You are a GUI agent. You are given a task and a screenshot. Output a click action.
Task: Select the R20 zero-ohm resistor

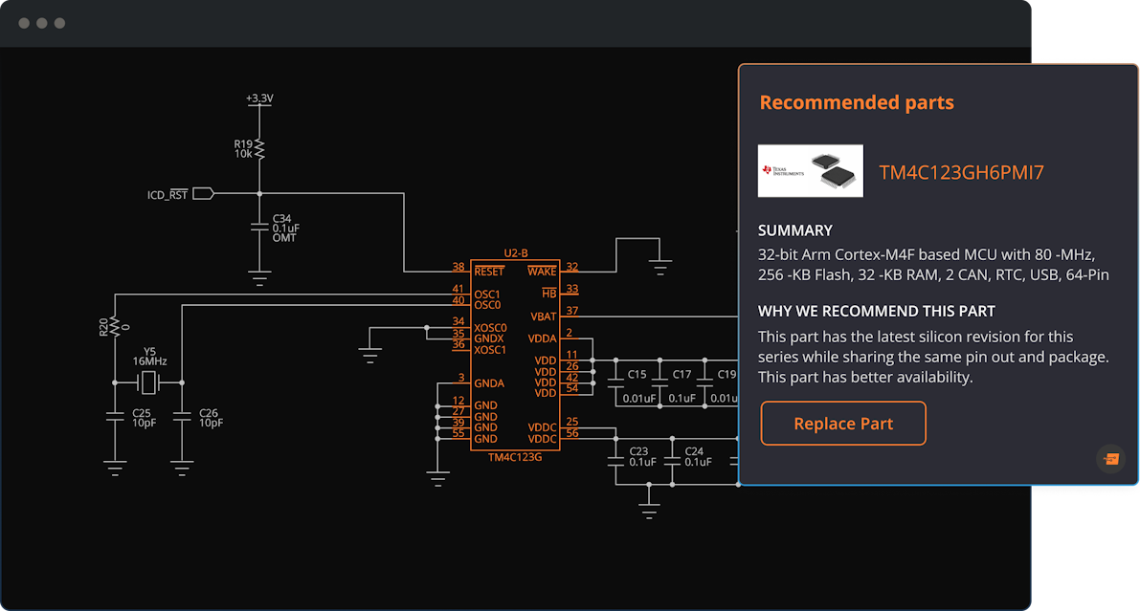coord(114,325)
